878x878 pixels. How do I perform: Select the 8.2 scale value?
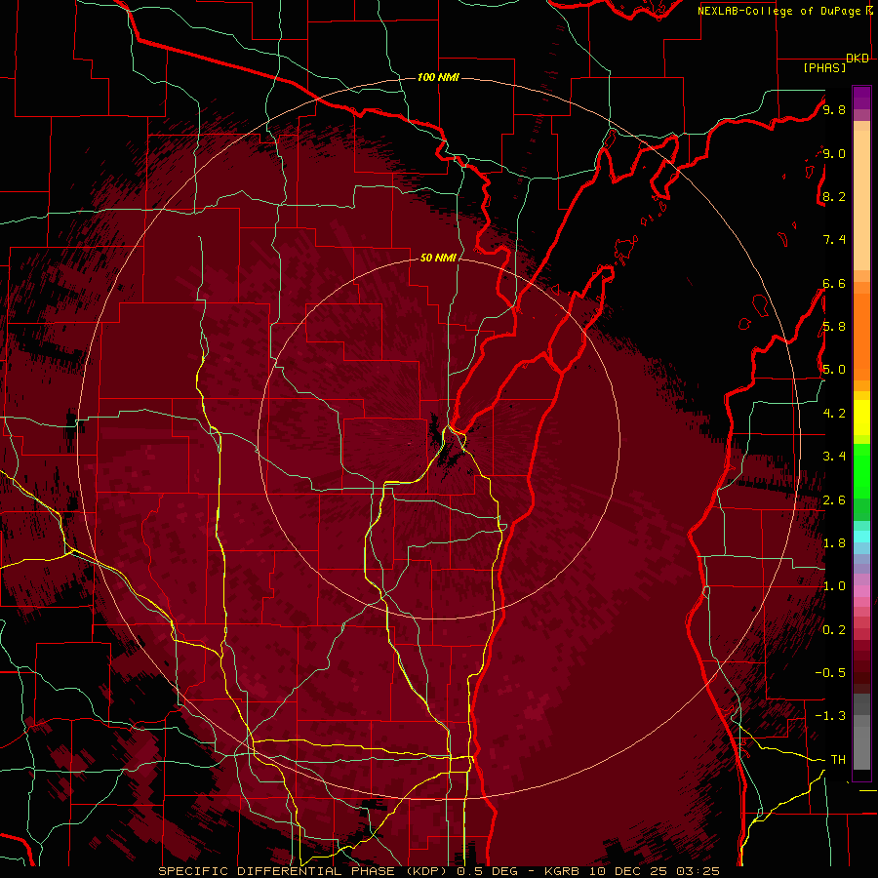tap(834, 196)
